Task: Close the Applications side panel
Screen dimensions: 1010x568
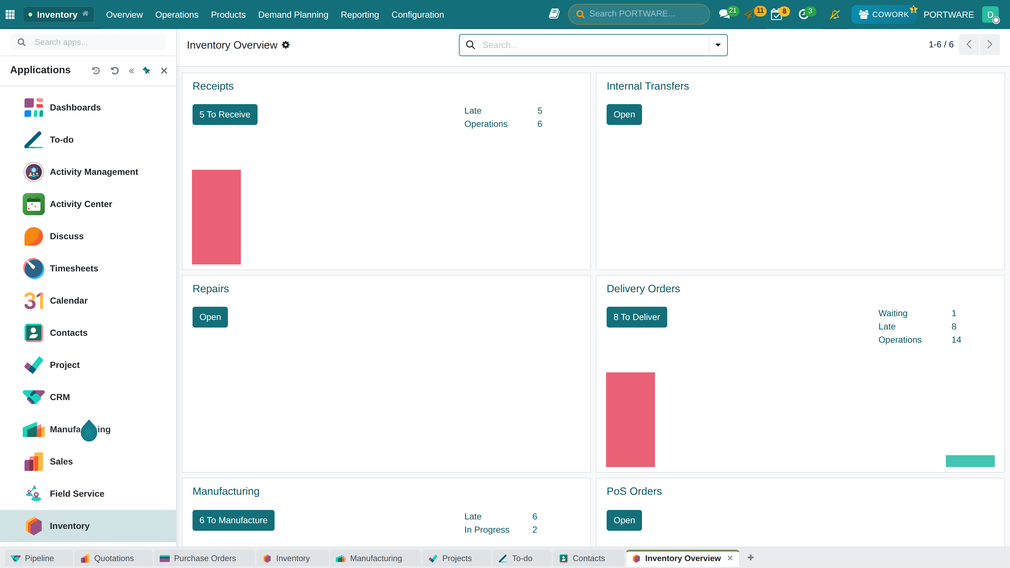Action: click(x=164, y=71)
